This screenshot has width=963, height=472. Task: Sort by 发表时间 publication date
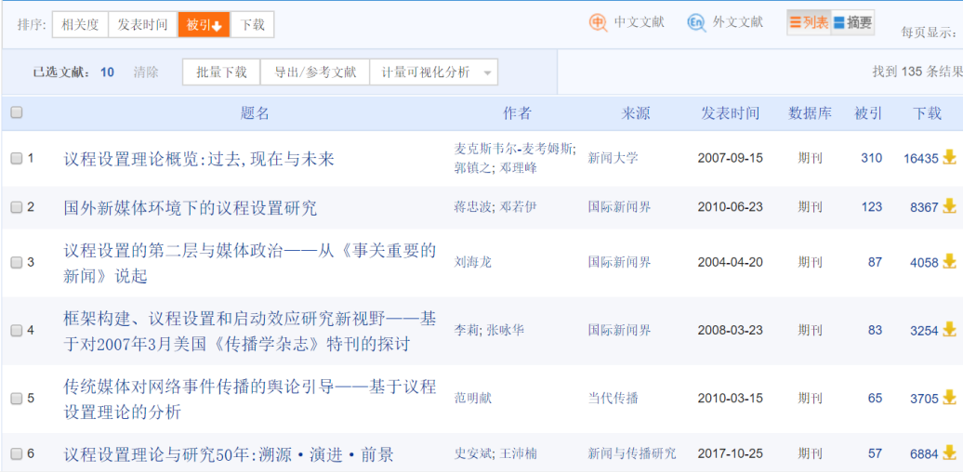click(x=142, y=25)
